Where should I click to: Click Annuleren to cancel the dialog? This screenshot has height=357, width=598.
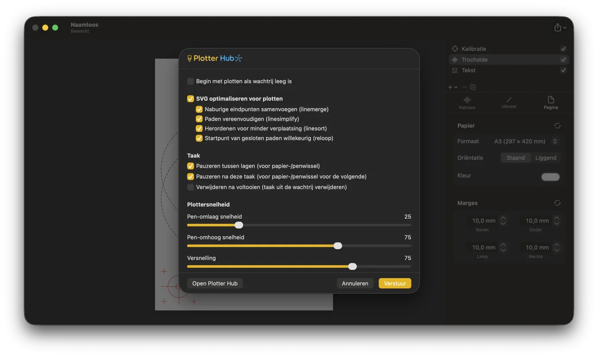pyautogui.click(x=355, y=283)
